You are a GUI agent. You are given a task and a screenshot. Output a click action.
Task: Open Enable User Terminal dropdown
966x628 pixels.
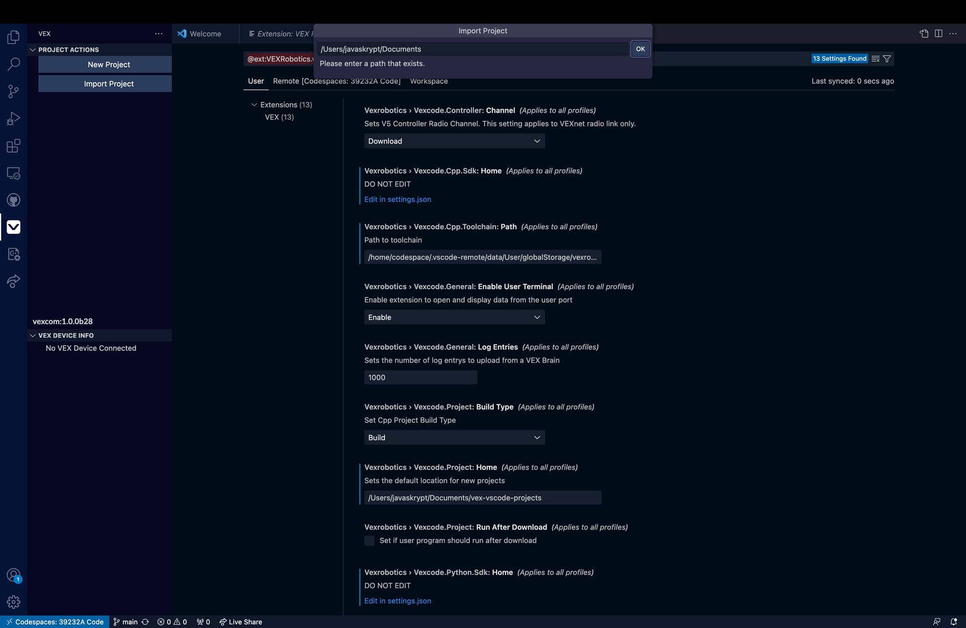(x=454, y=317)
